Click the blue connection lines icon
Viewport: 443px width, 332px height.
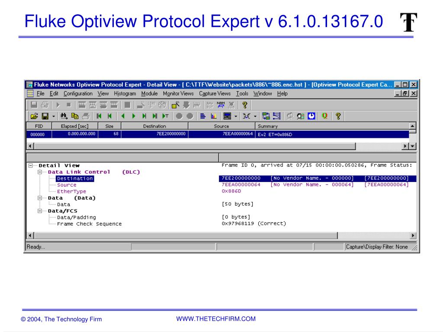point(276,116)
